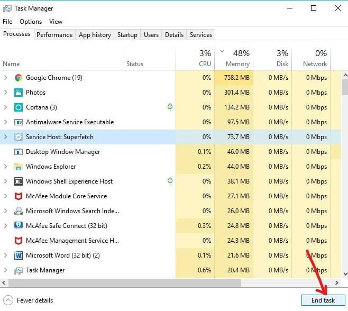Sort by the Memory column header
Screen dimensions: 348x311
click(x=234, y=58)
